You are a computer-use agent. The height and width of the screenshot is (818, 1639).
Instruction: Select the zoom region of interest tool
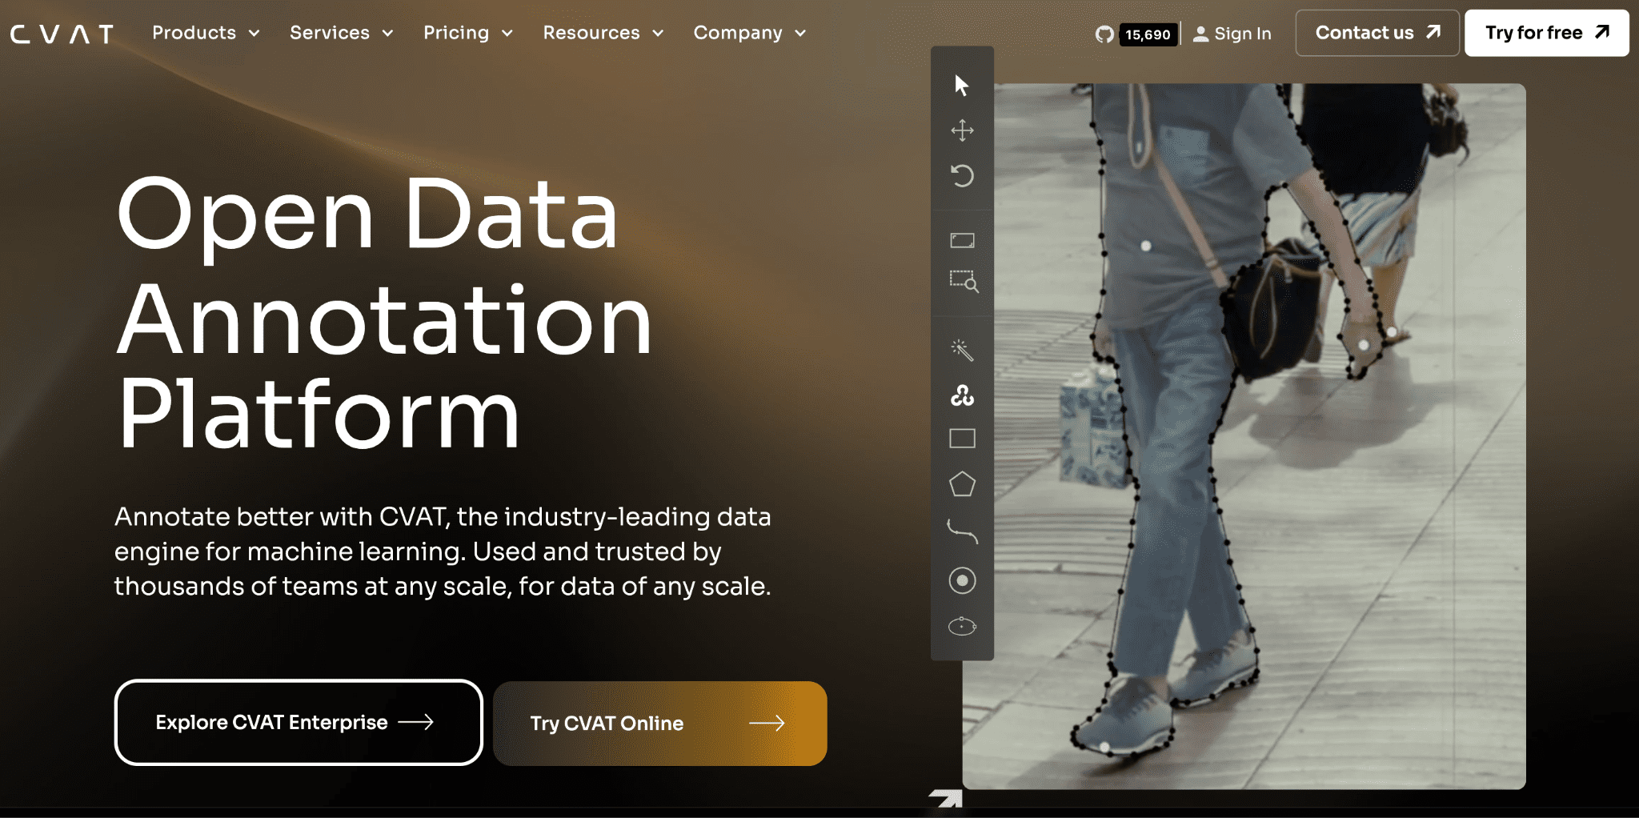point(964,281)
